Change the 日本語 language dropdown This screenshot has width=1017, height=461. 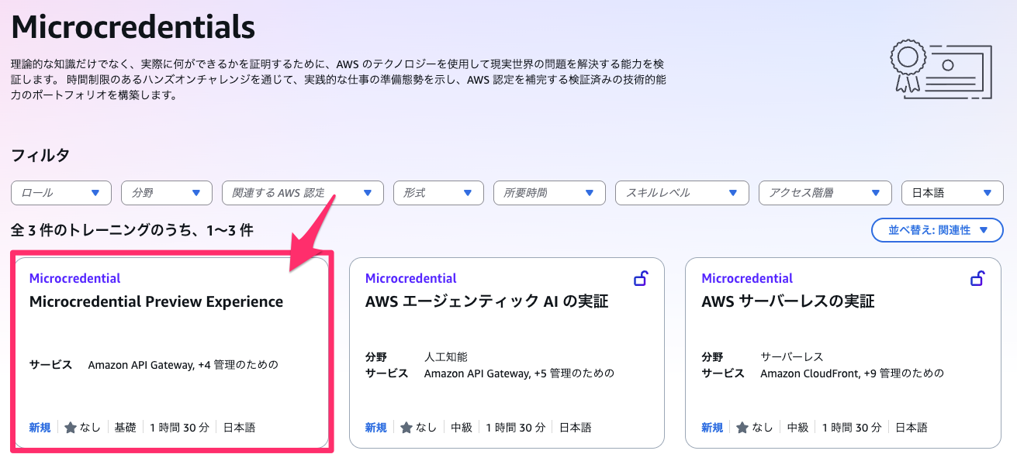click(x=953, y=193)
